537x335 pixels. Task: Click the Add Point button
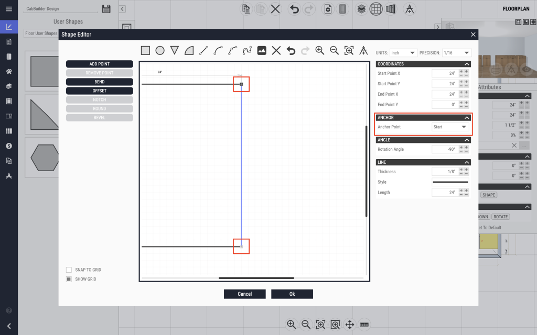[x=100, y=64]
